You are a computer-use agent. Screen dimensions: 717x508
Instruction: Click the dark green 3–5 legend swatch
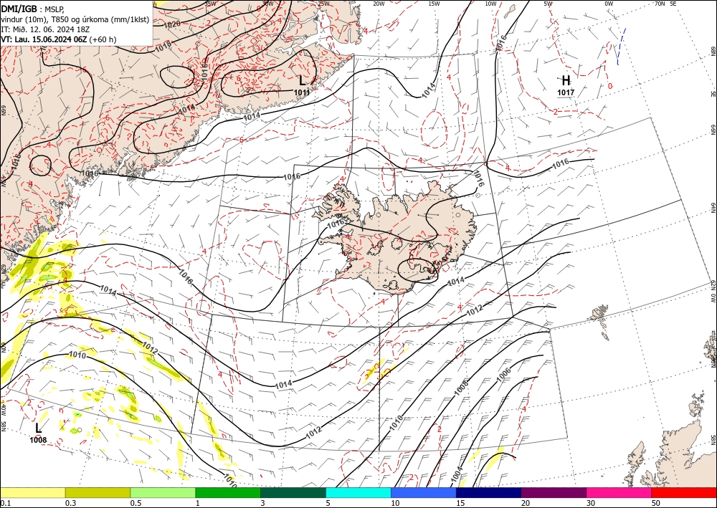click(x=293, y=492)
